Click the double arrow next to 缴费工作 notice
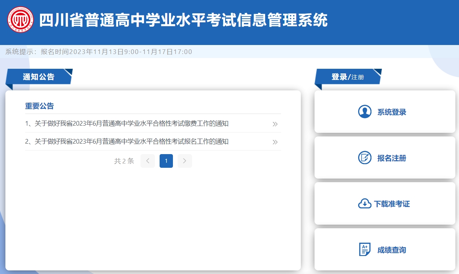 [275, 124]
